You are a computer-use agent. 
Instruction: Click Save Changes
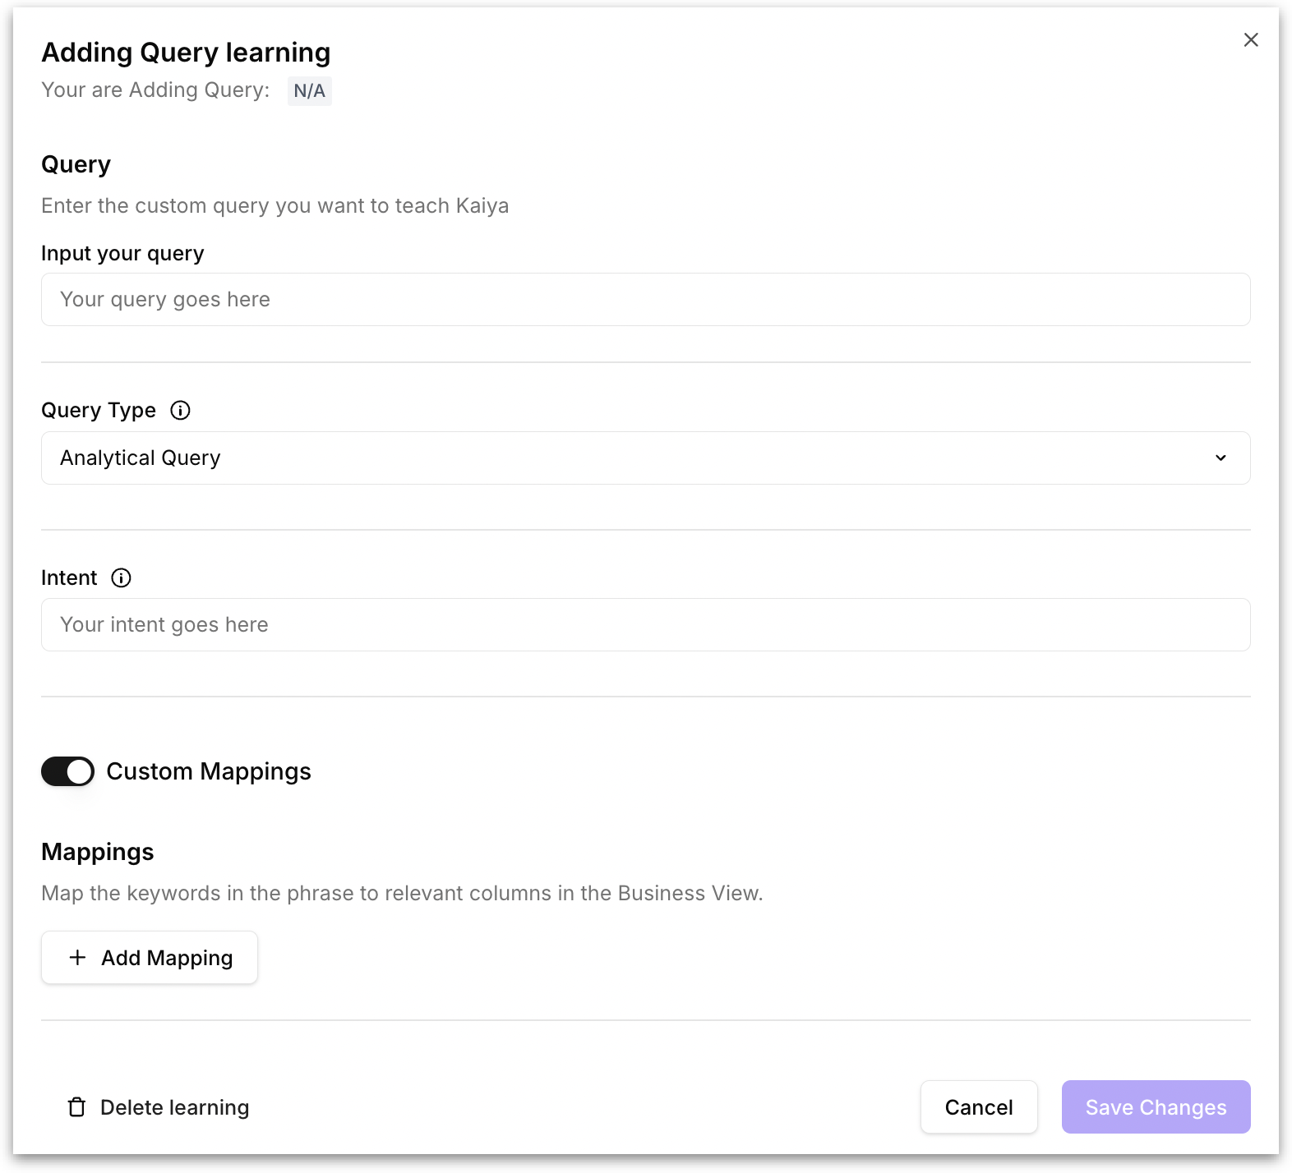click(1156, 1107)
